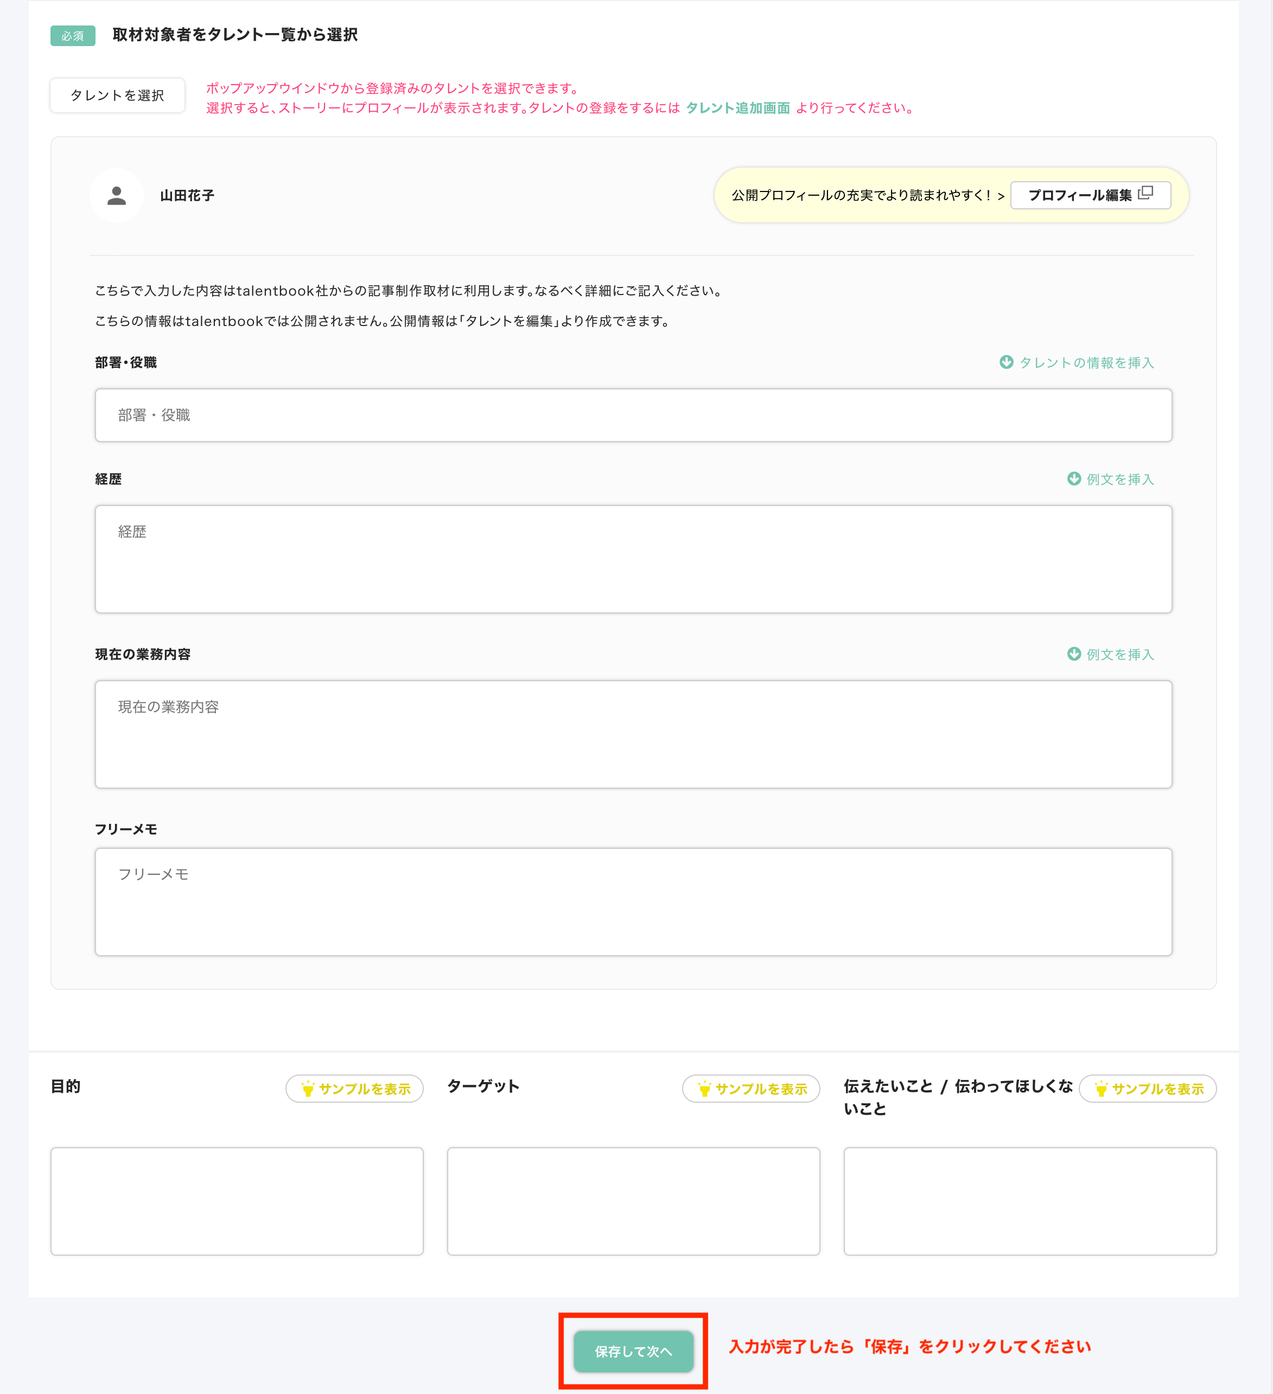Click the 伝えたいこと text box

[x=1029, y=1201]
